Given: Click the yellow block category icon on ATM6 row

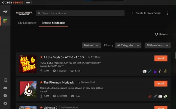Looking at the screenshot, I should [x=165, y=71].
